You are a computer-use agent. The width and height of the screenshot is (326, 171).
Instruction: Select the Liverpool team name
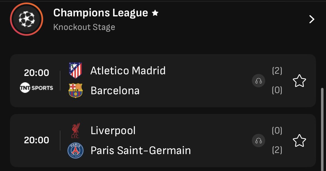point(113,131)
